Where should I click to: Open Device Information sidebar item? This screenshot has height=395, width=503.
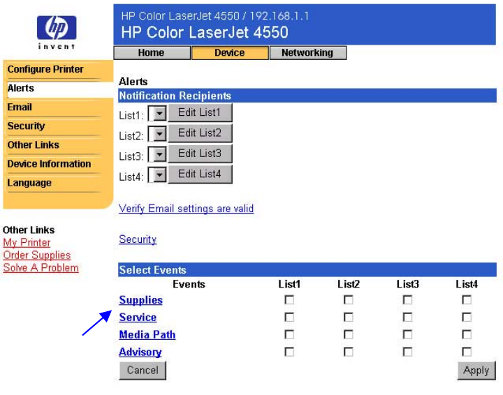click(49, 164)
